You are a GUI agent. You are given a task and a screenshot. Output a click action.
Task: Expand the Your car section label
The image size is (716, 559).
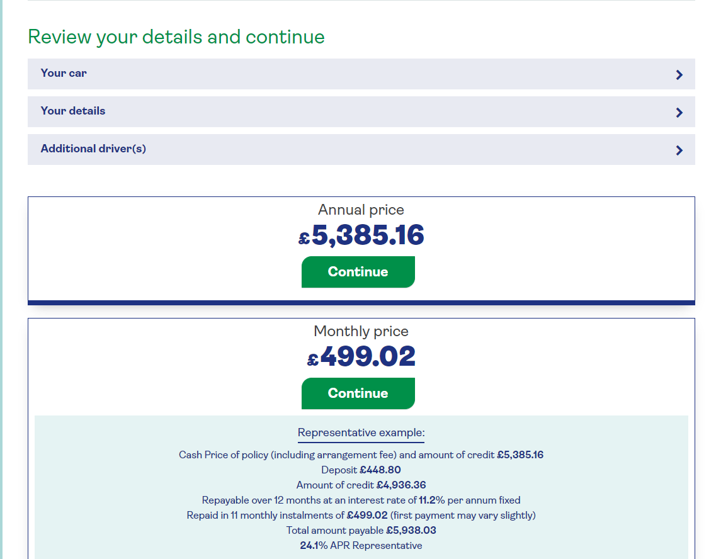pyautogui.click(x=64, y=73)
